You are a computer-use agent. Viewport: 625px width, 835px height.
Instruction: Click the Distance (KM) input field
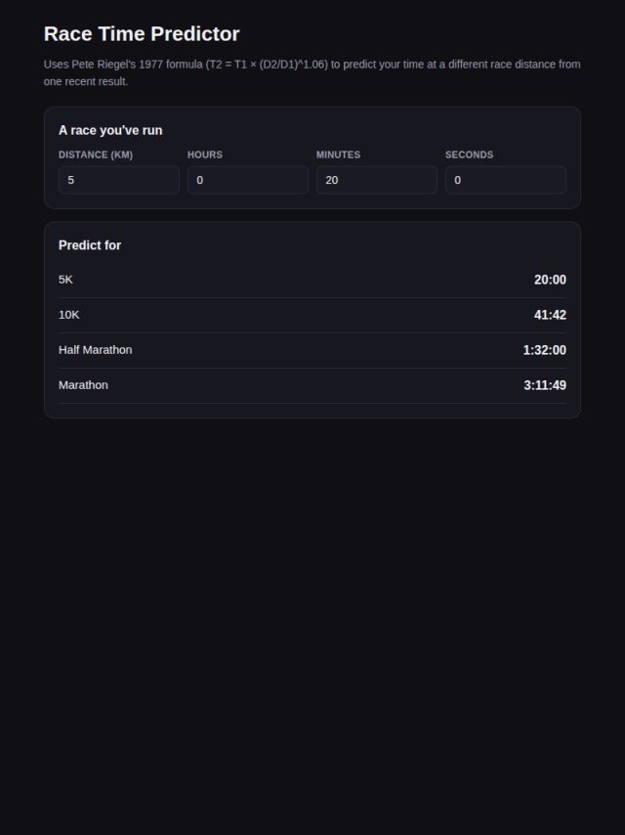pos(118,180)
